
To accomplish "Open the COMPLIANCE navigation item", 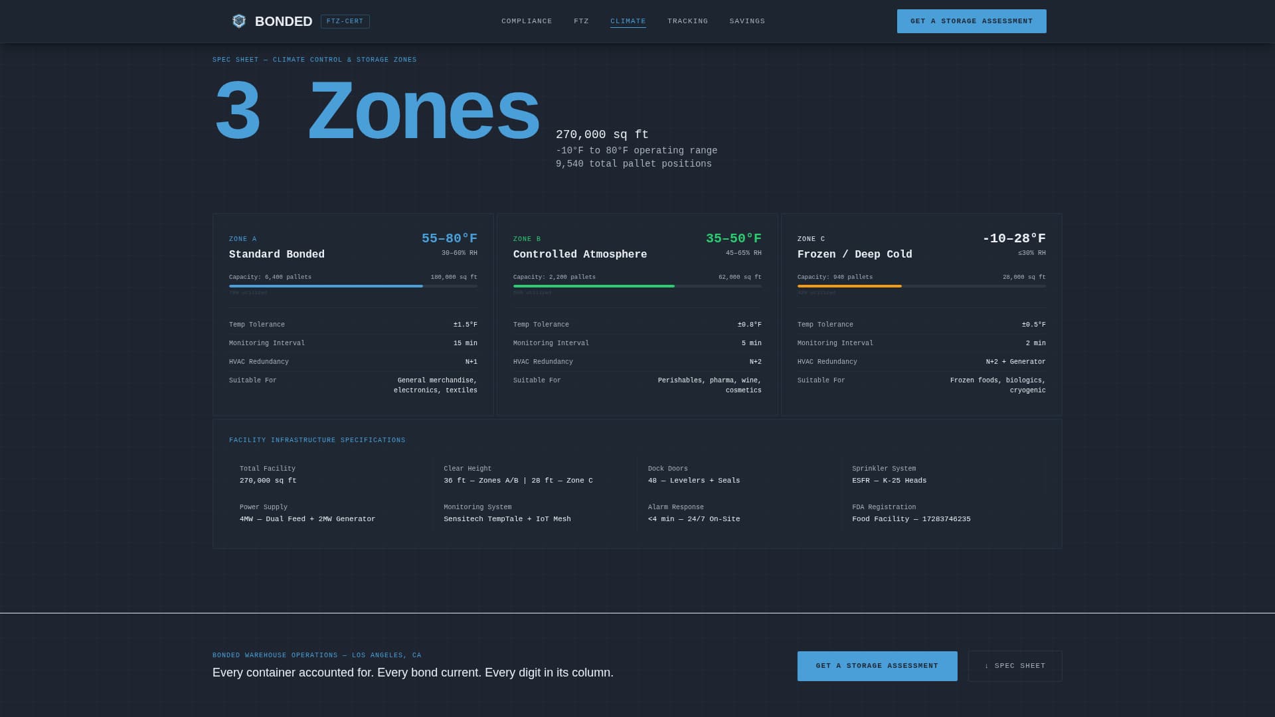I will (x=527, y=21).
